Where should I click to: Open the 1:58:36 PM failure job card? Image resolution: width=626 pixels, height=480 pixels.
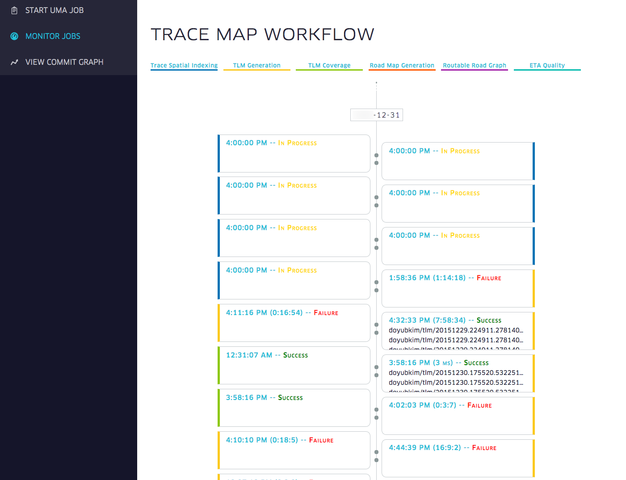(x=458, y=288)
